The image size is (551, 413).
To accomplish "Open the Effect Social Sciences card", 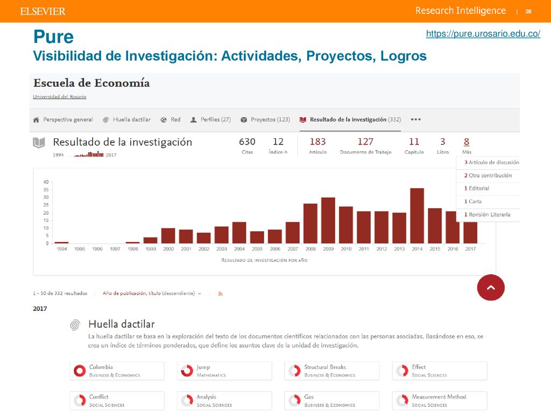I will tap(440, 371).
